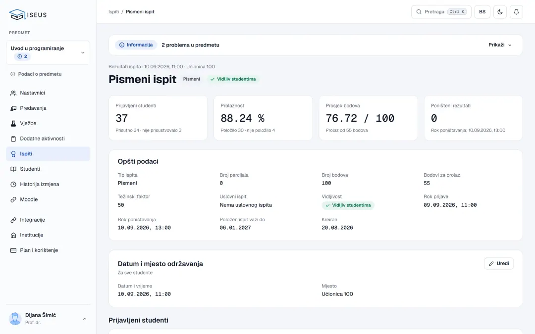Screen dimensions: 535x334
Task: Click the Pretraga magnifying glass icon
Action: [x=419, y=12]
